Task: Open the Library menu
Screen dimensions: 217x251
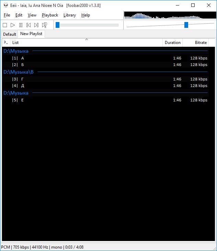Action: point(70,15)
